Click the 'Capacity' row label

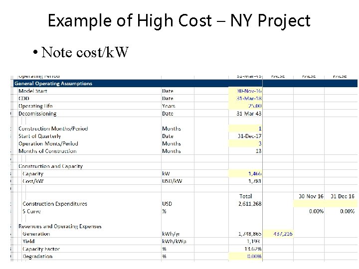[33, 174]
